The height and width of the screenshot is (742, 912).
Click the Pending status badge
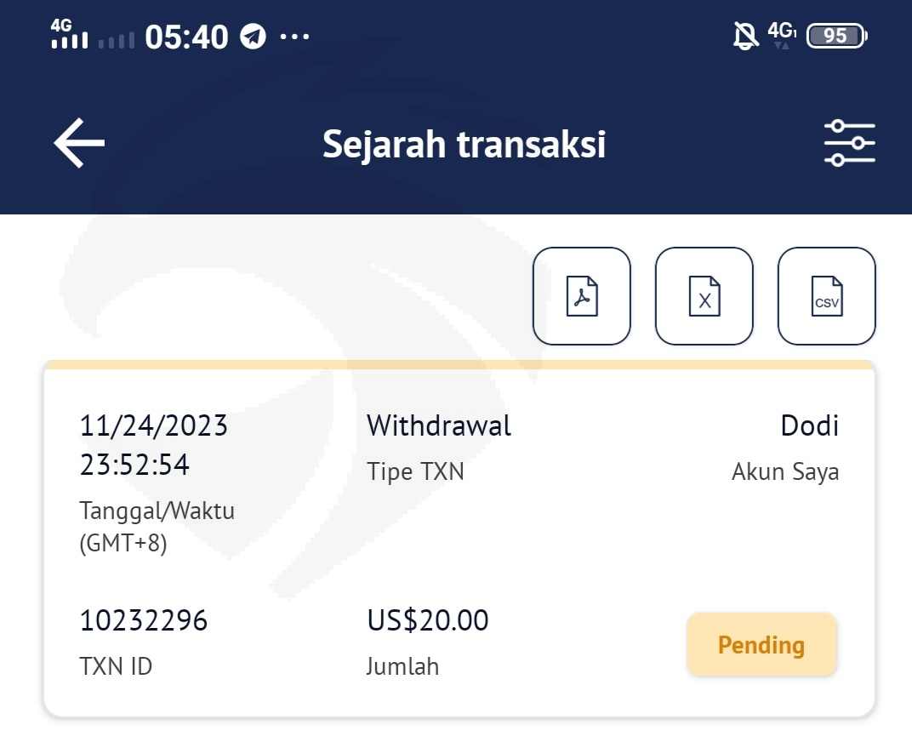click(761, 645)
